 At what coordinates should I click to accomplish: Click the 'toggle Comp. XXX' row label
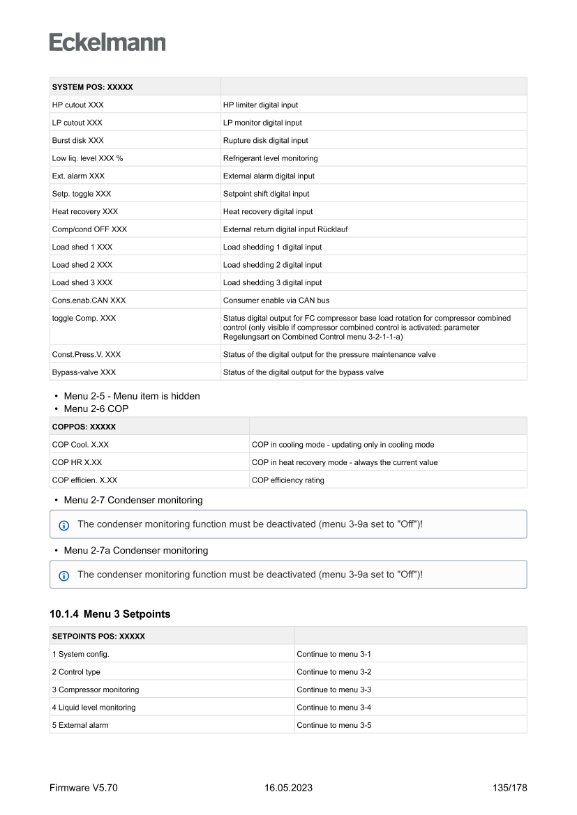84,318
